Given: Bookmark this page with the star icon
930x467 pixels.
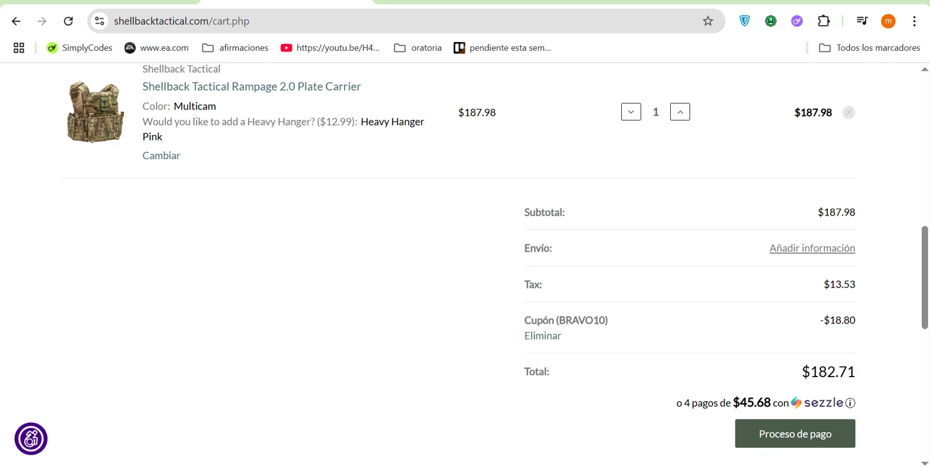Looking at the screenshot, I should [708, 21].
